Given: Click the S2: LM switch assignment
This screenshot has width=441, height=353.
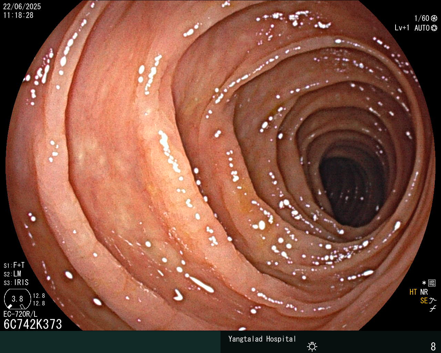Looking at the screenshot, I should (x=12, y=274).
